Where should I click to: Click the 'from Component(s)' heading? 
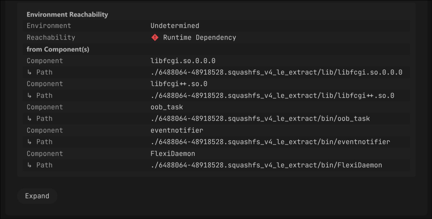(x=58, y=49)
